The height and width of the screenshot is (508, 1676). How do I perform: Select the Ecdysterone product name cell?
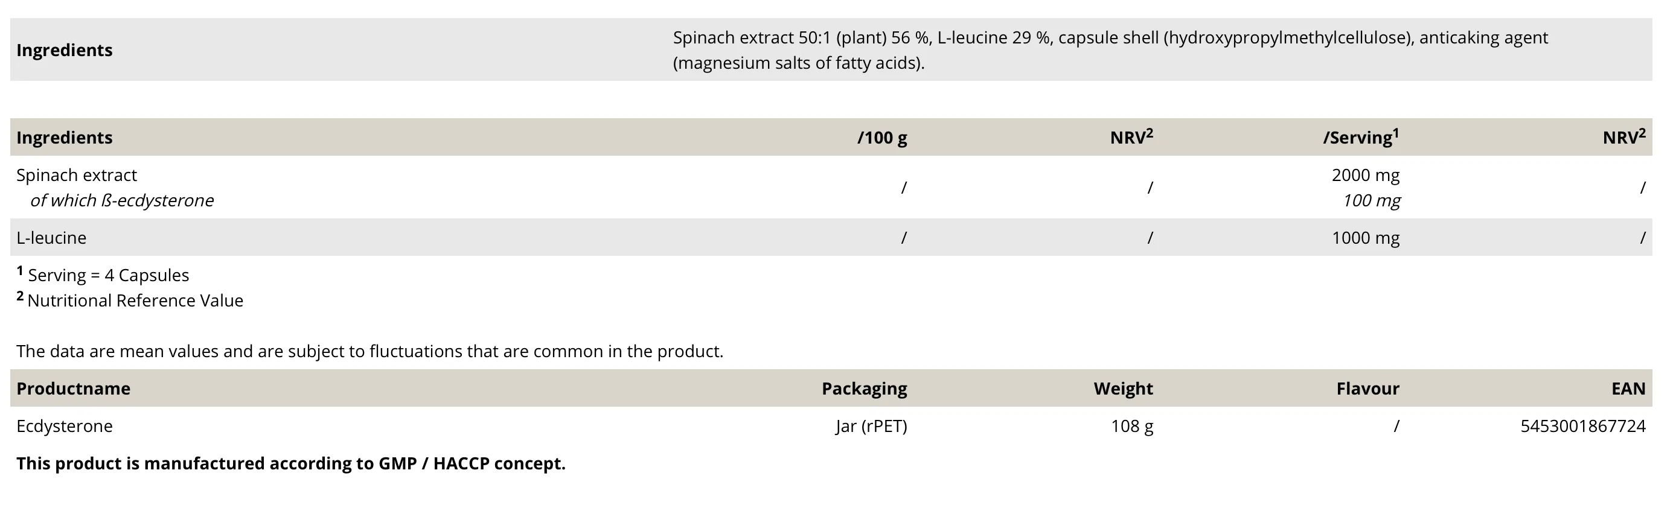[65, 426]
